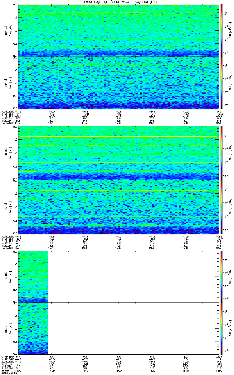This screenshot has width=234, height=375.
Task: Click the THD B-parallel spectrogram panel
Action: pyautogui.click(x=118, y=207)
